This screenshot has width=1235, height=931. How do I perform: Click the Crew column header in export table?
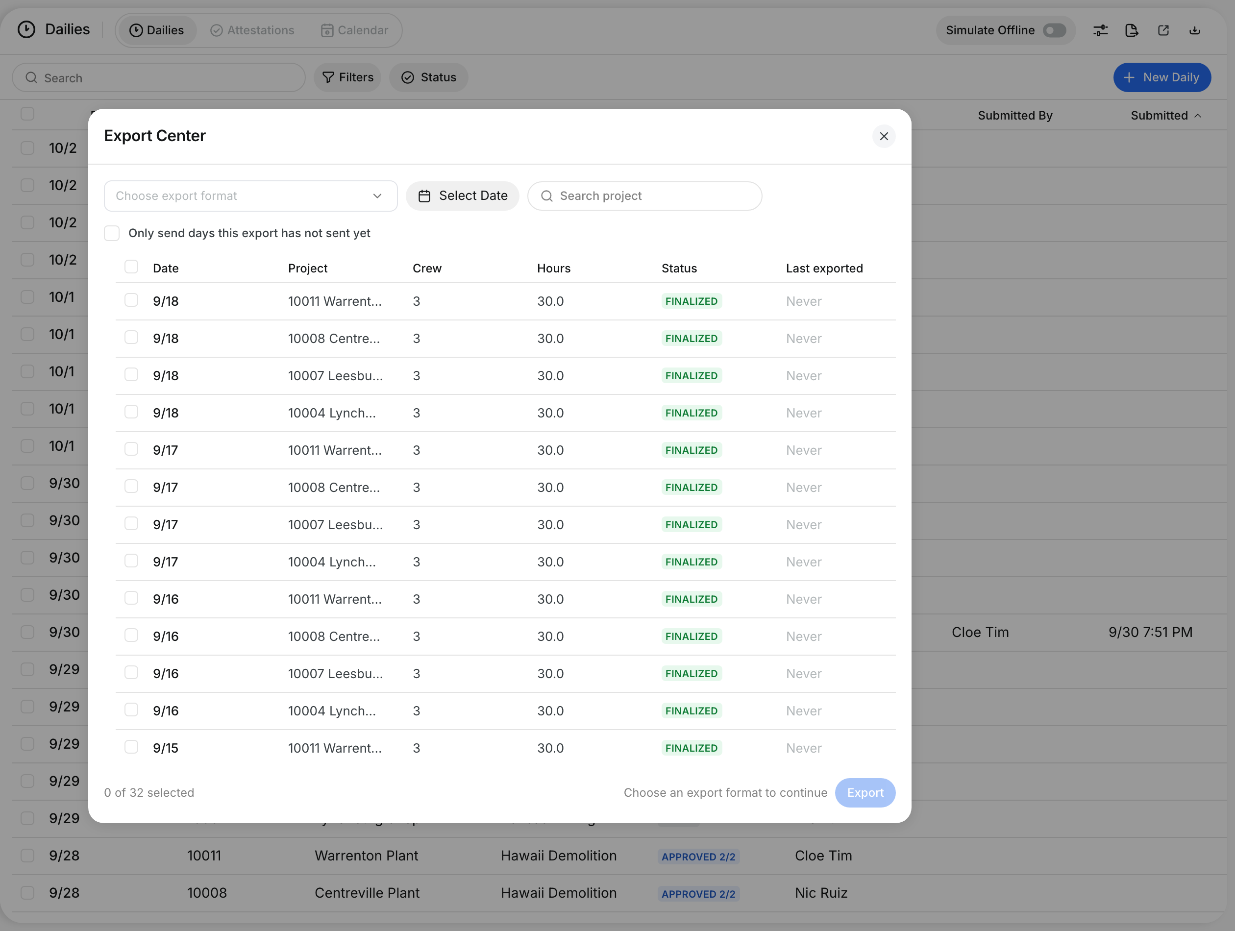(426, 269)
